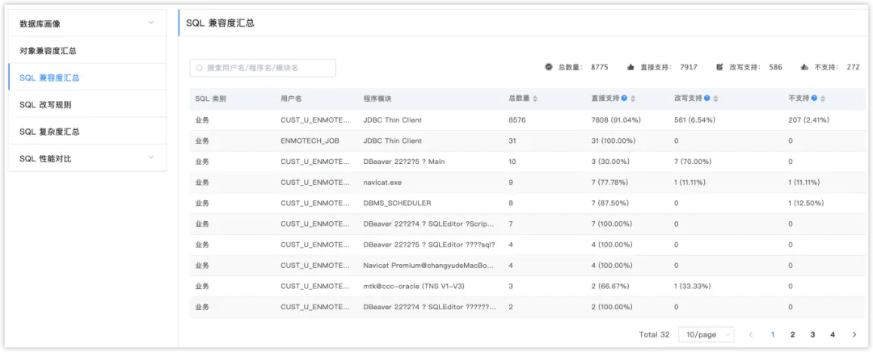Click the 改写支持 column help icon
873x352 pixels.
pos(706,98)
